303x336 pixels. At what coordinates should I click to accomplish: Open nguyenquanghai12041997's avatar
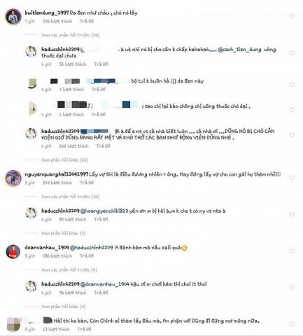coord(13,178)
